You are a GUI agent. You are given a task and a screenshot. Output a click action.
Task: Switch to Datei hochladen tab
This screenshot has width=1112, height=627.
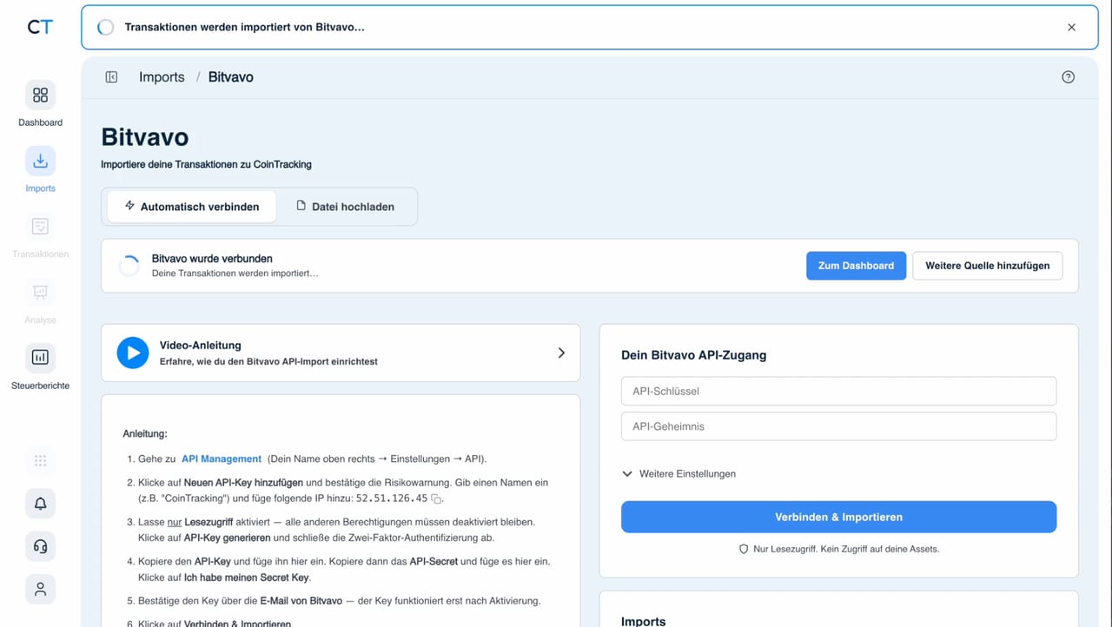[346, 207]
